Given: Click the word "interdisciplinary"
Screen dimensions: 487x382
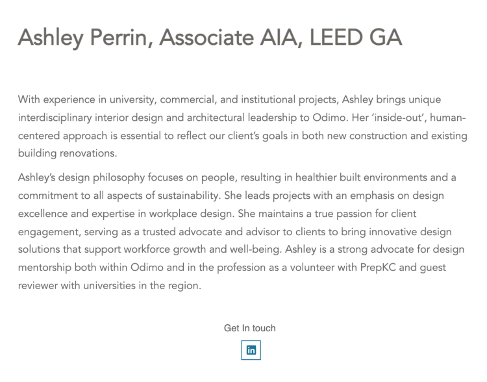Looking at the screenshot, I should 58,118.
